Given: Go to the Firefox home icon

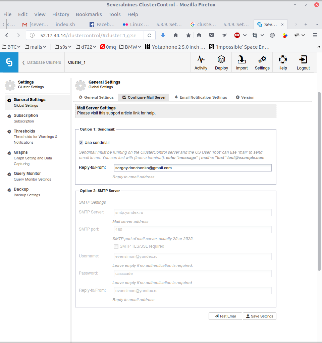Looking at the screenshot, I should pos(176,35).
